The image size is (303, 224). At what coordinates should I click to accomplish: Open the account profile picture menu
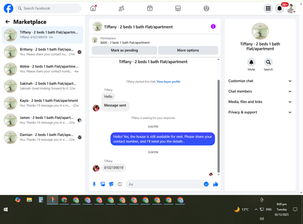[x=291, y=8]
